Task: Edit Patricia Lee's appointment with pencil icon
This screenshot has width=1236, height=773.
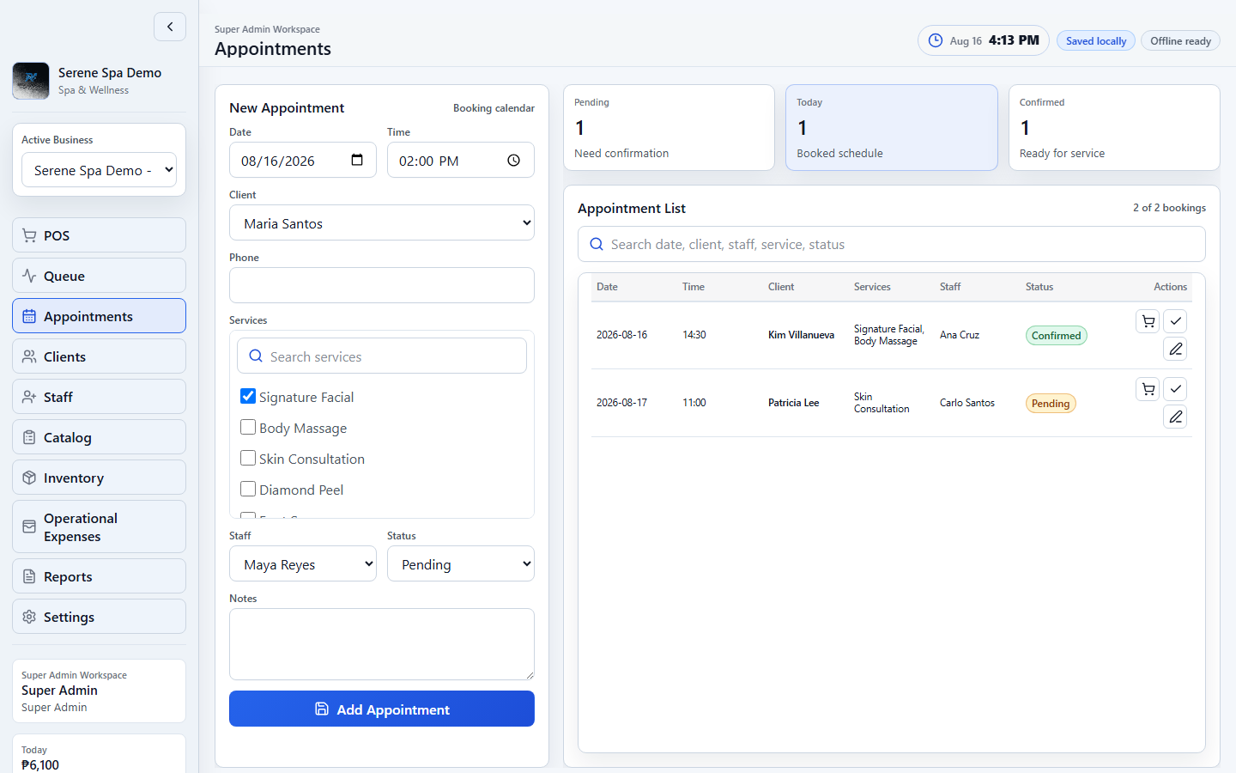Action: point(1175,417)
